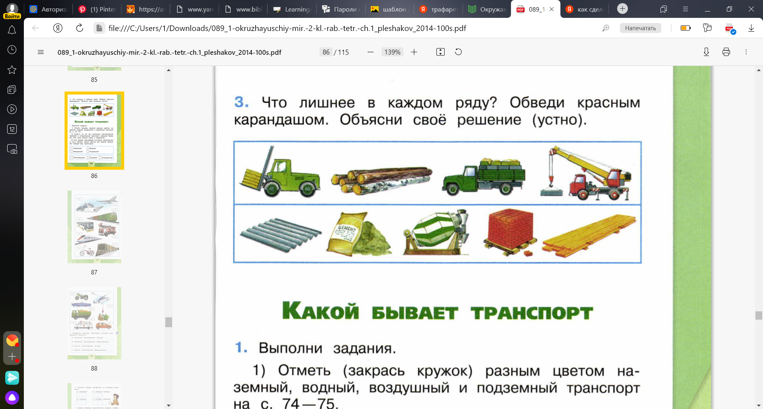This screenshot has height=409, width=763.
Task: Add a new sidebar app
Action: pyautogui.click(x=12, y=357)
